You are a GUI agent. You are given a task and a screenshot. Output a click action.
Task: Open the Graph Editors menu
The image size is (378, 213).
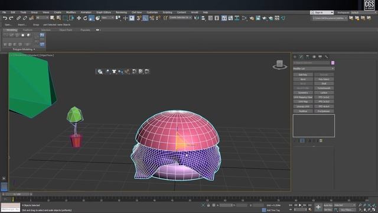click(104, 12)
